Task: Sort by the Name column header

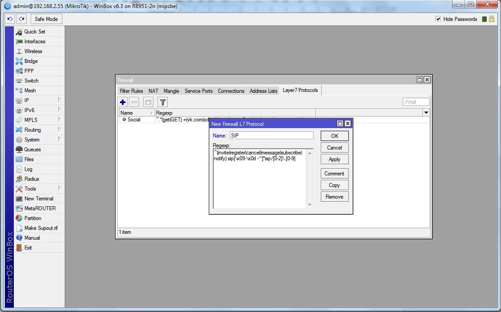Action: pos(137,113)
